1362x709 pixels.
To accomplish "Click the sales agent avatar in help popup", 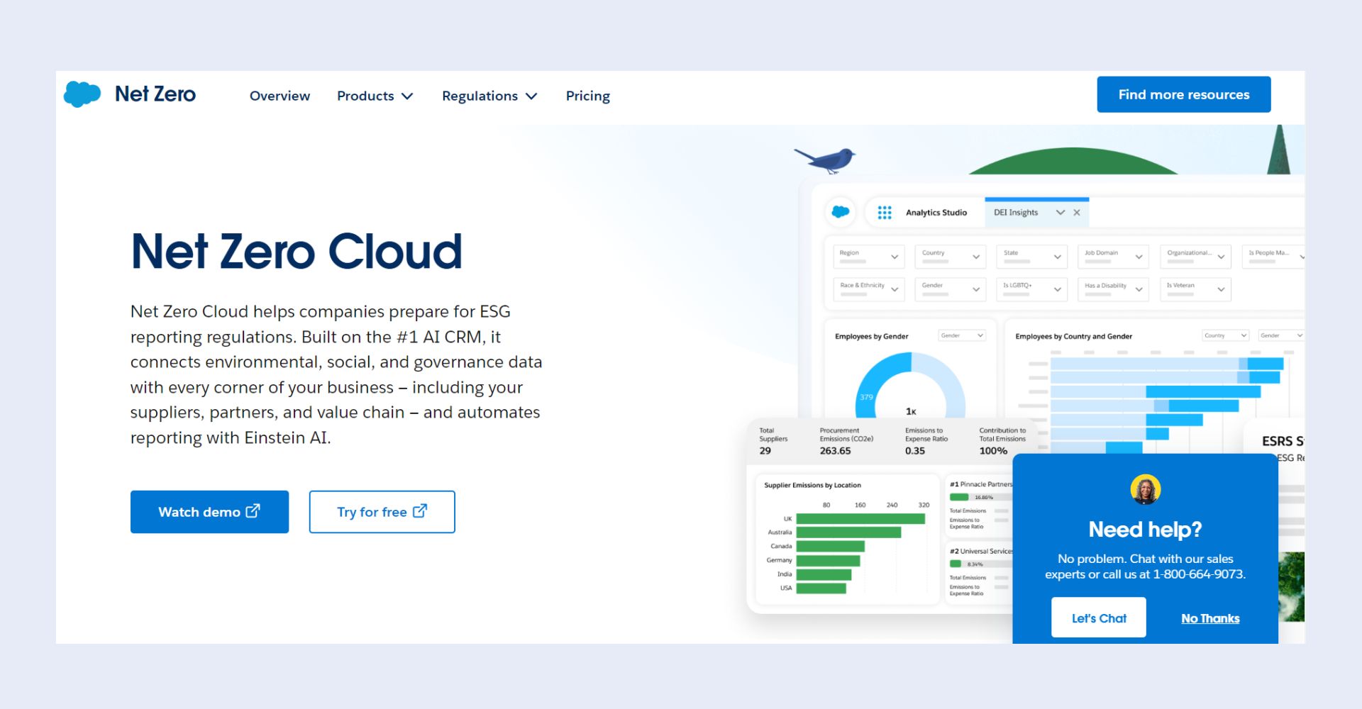I will (x=1145, y=489).
